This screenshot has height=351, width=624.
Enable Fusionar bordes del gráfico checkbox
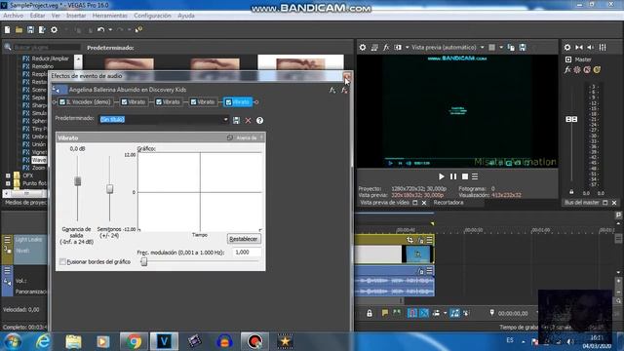coord(62,261)
